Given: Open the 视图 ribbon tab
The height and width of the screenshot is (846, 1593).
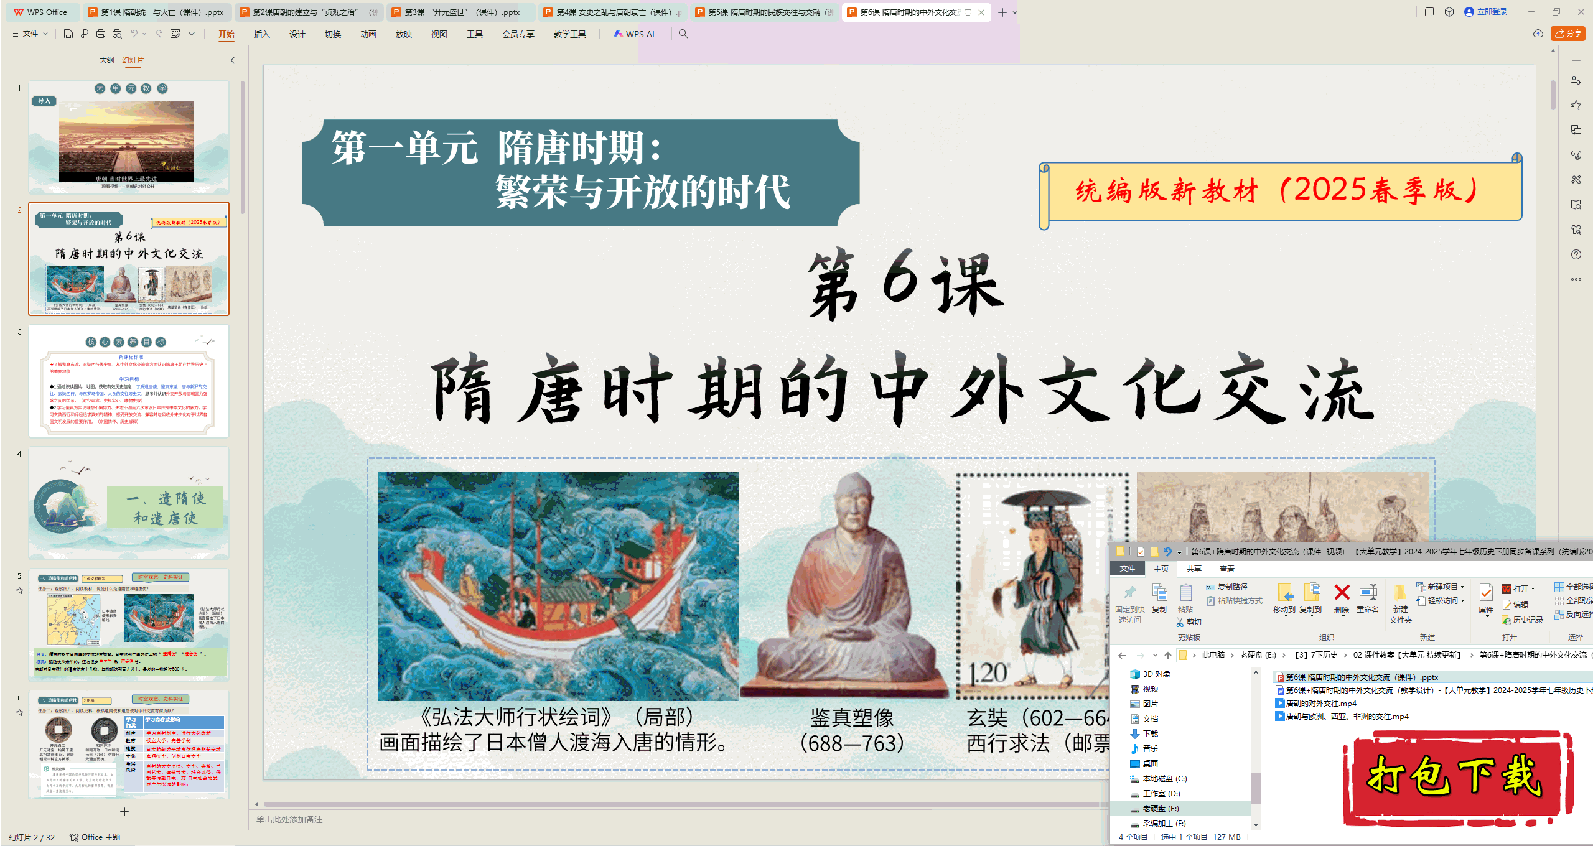Looking at the screenshot, I should coord(439,34).
